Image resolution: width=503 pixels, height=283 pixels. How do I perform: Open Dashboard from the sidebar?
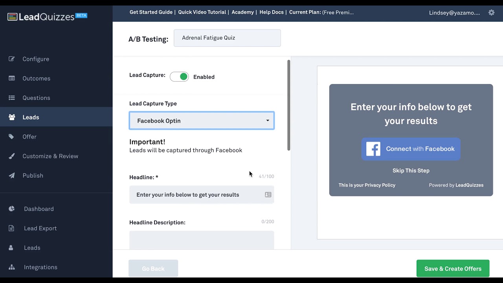[x=39, y=209]
